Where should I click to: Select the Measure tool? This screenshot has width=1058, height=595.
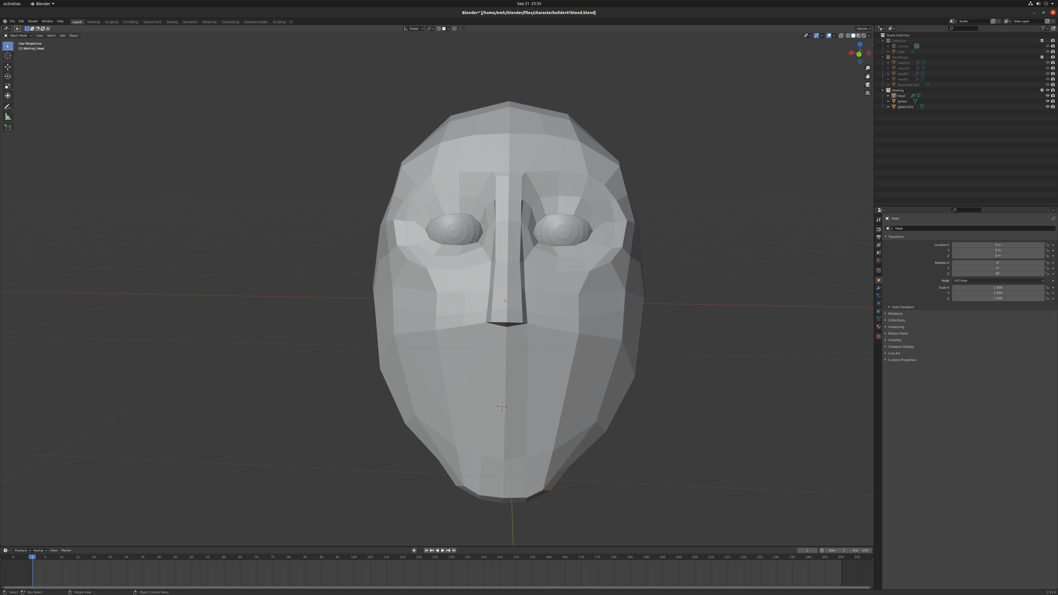pyautogui.click(x=8, y=117)
